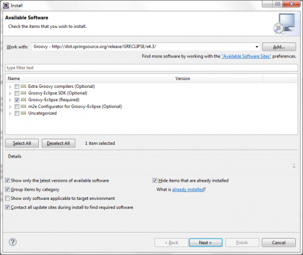303x255 pixels.
Task: Disable Hide items that are already installed
Action: [x=155, y=180]
